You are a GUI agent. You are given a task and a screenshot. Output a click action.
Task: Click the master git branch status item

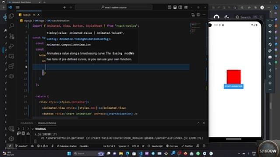coord(21,146)
